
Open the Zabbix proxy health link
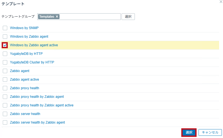(x=24, y=88)
